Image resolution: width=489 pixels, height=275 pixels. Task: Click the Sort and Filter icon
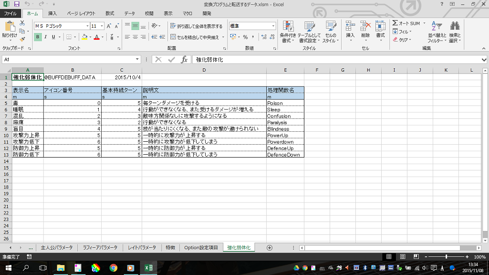[x=436, y=32]
